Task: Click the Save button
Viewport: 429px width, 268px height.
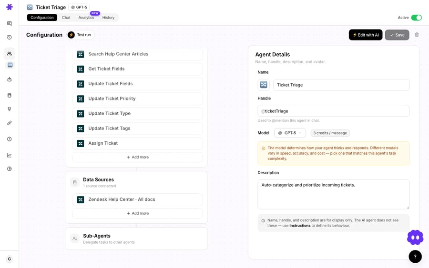Action: 397,35
